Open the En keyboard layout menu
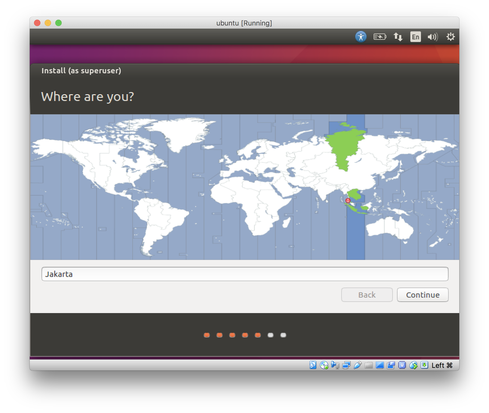The height and width of the screenshot is (413, 489). coord(415,37)
